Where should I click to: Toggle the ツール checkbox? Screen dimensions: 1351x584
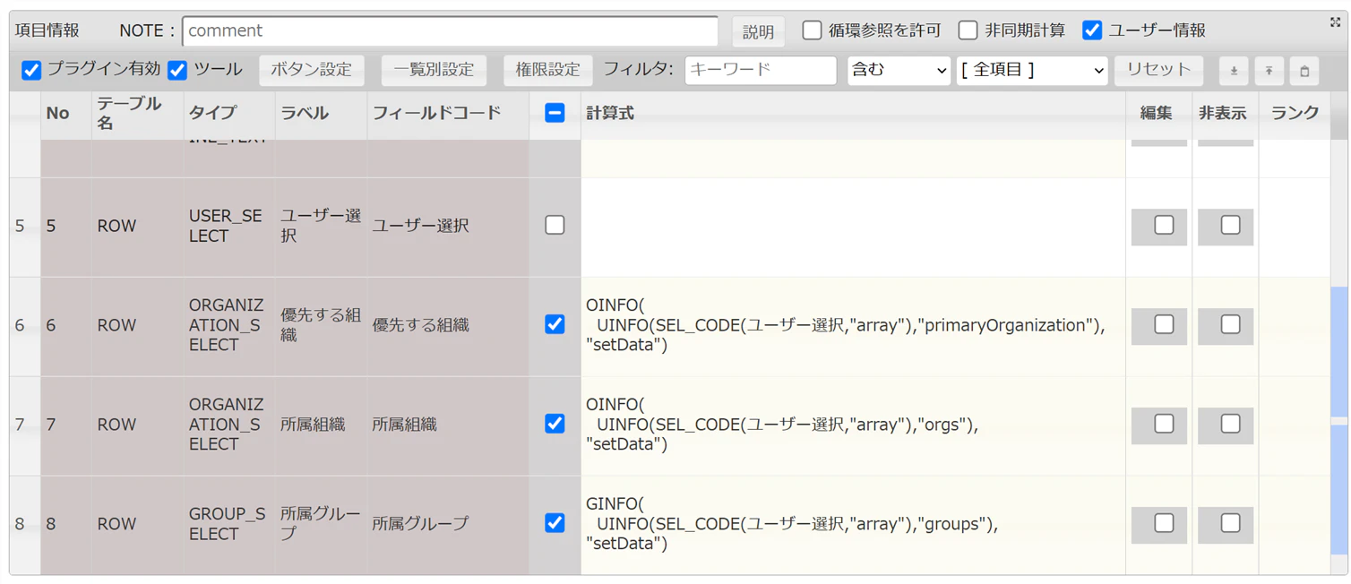tap(177, 70)
